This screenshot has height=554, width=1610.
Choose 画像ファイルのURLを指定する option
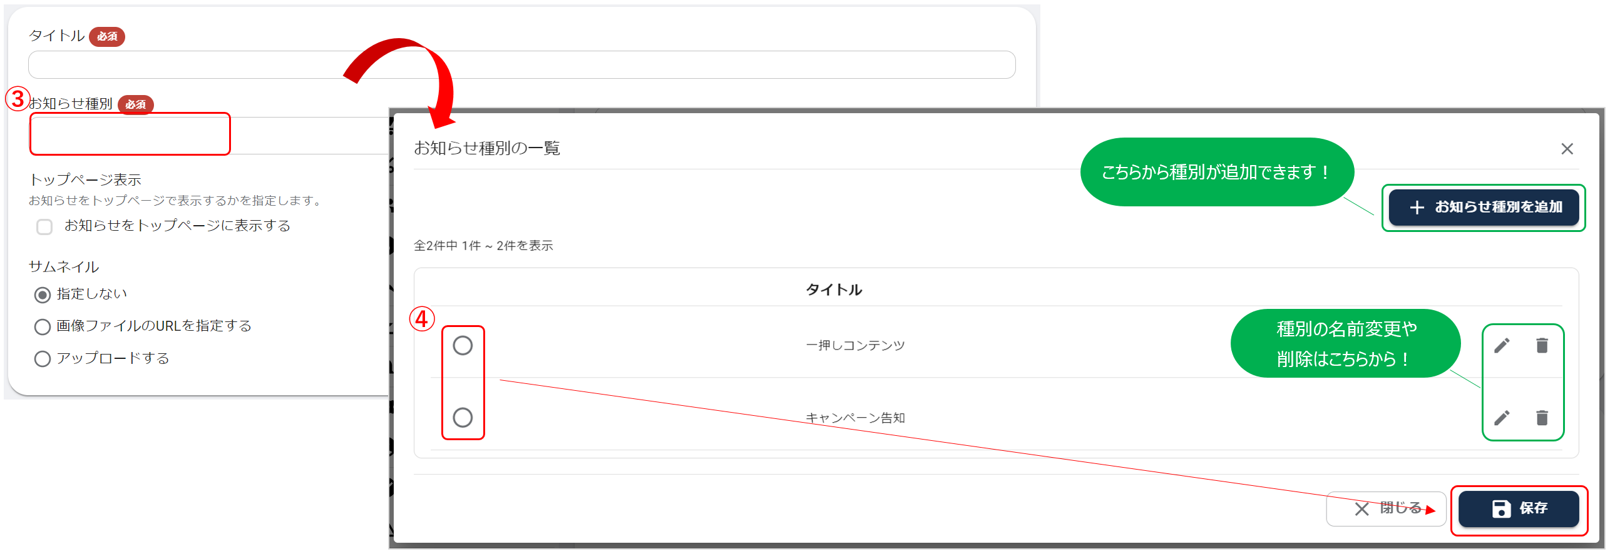tap(43, 326)
